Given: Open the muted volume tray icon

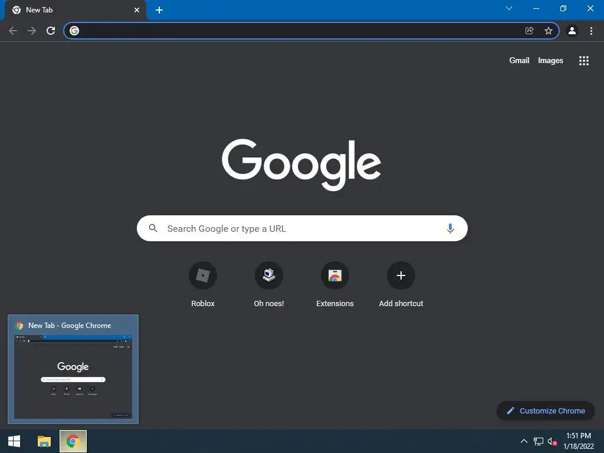Looking at the screenshot, I should [x=552, y=441].
